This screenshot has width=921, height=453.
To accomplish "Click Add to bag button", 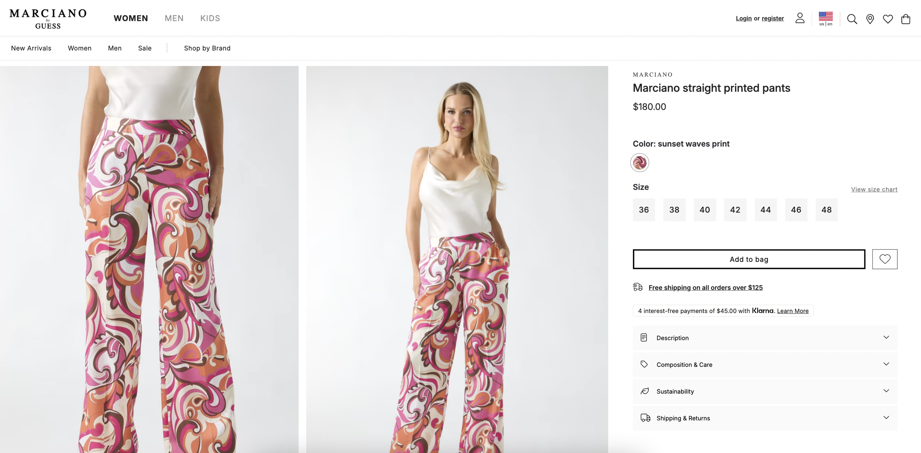I will click(749, 259).
